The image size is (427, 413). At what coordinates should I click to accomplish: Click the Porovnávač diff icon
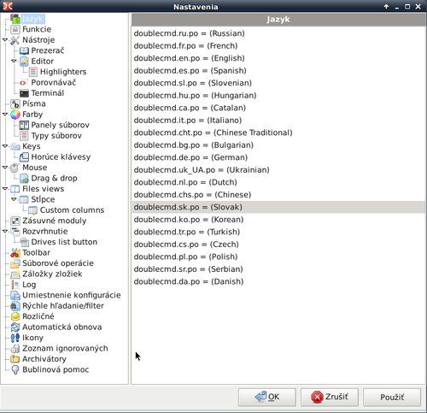(x=23, y=83)
